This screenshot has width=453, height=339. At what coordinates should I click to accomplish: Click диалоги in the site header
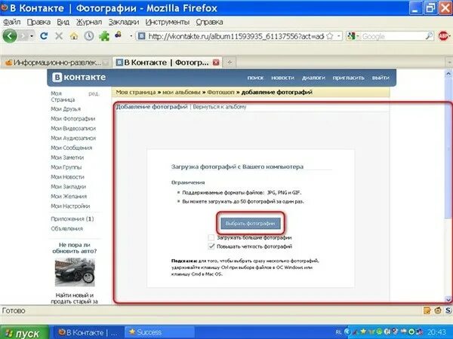(313, 78)
